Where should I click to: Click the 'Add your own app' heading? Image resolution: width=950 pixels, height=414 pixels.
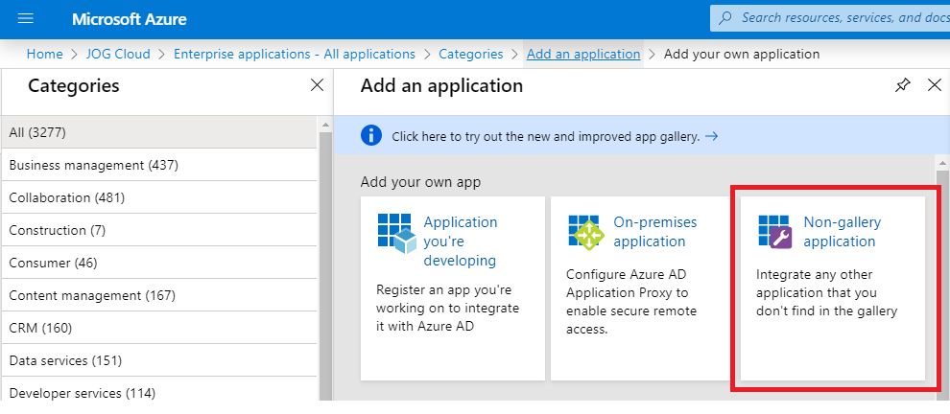click(420, 182)
